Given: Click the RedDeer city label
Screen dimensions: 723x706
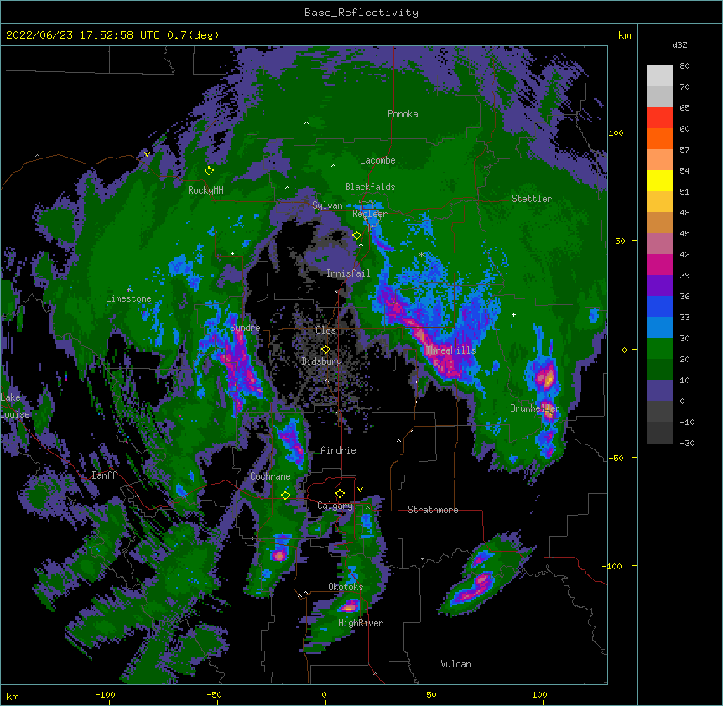Looking at the screenshot, I should point(369,214).
